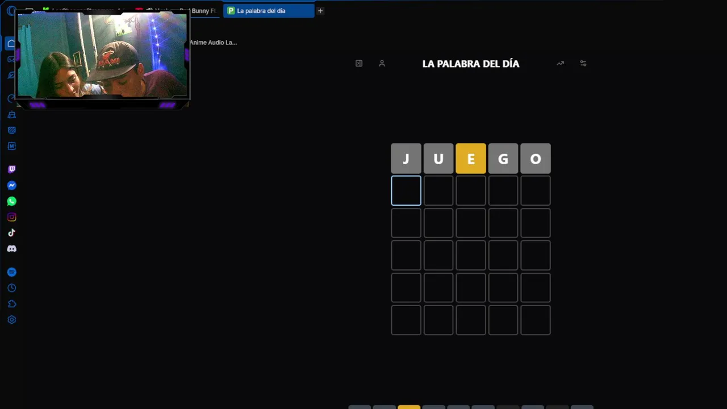Open the player profile icon
Image resolution: width=727 pixels, height=409 pixels.
pyautogui.click(x=382, y=63)
